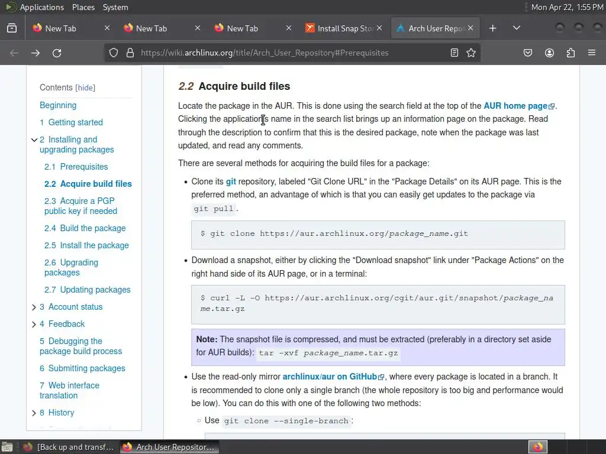Open the AUR home page link
The image size is (606, 454).
(519, 106)
